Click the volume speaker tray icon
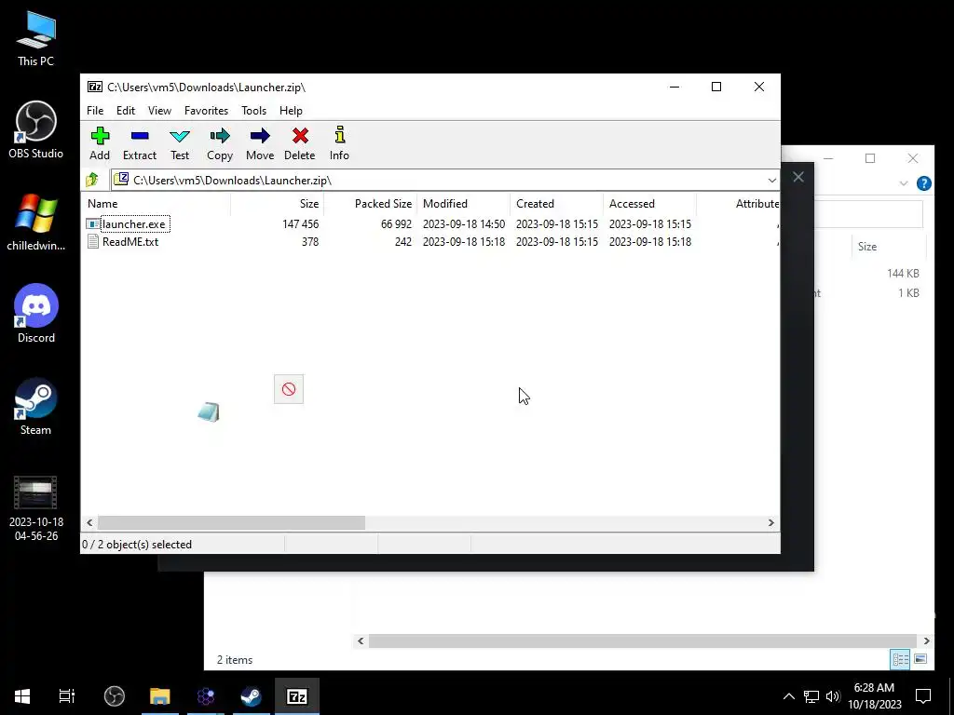954x715 pixels. coord(833,696)
